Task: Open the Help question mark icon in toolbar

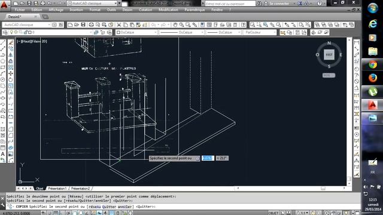Action: coord(244,24)
